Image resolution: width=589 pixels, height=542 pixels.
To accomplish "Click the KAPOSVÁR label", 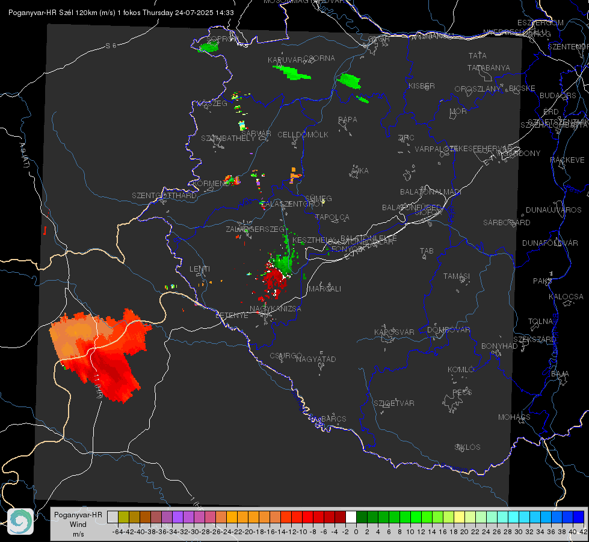I will pyautogui.click(x=394, y=332).
